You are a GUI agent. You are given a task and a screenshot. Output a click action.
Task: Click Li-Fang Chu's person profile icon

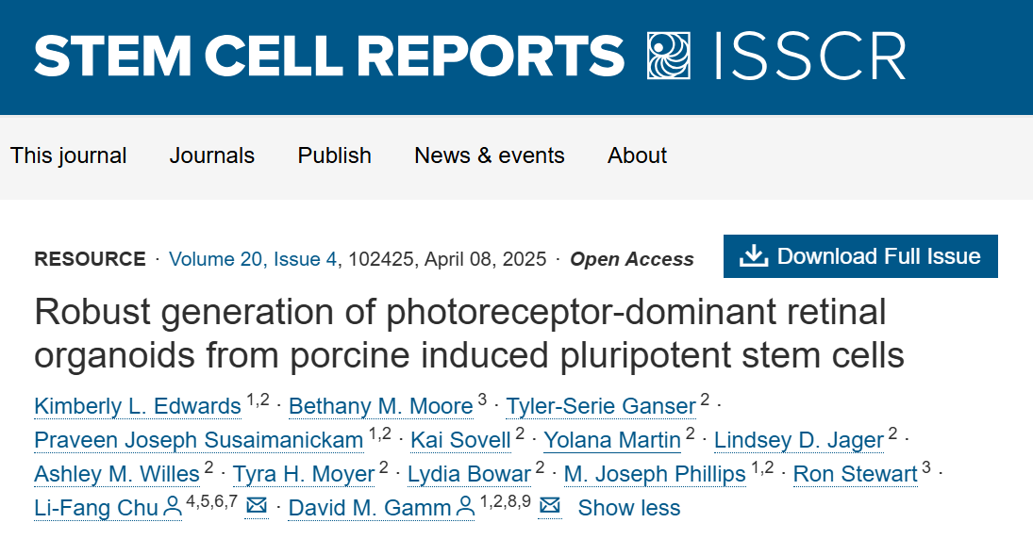pyautogui.click(x=173, y=508)
